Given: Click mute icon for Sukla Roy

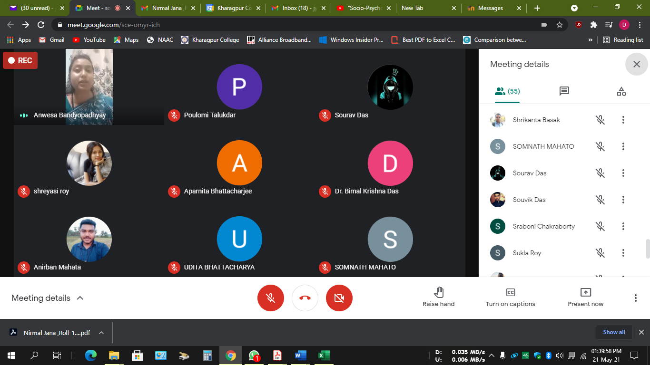Looking at the screenshot, I should [601, 253].
